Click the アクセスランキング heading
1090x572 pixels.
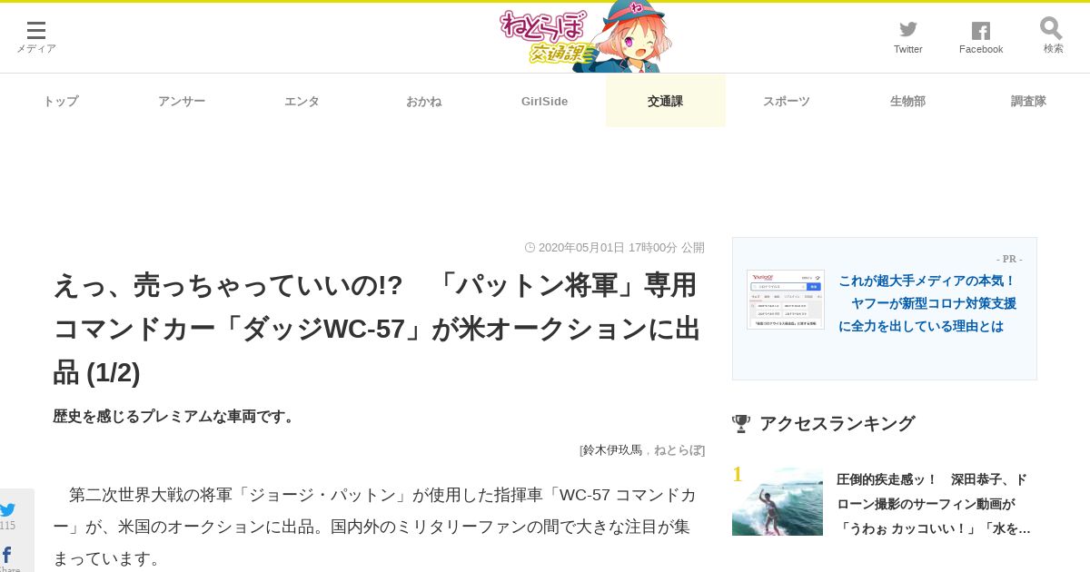(837, 423)
